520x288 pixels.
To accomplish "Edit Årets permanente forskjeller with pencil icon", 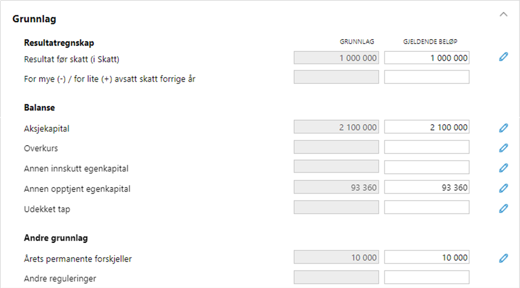I will pos(503,258).
